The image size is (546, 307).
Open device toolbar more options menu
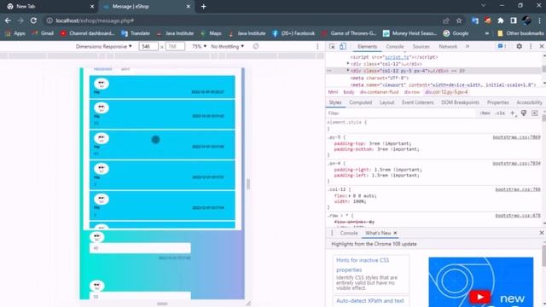pyautogui.click(x=317, y=46)
